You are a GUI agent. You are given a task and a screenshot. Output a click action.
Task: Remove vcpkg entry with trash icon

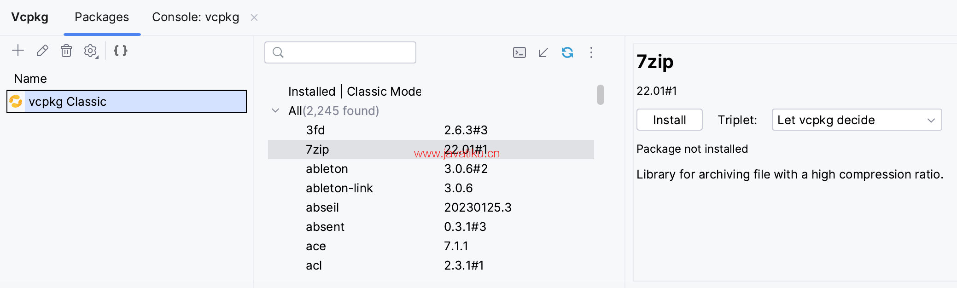coord(66,51)
